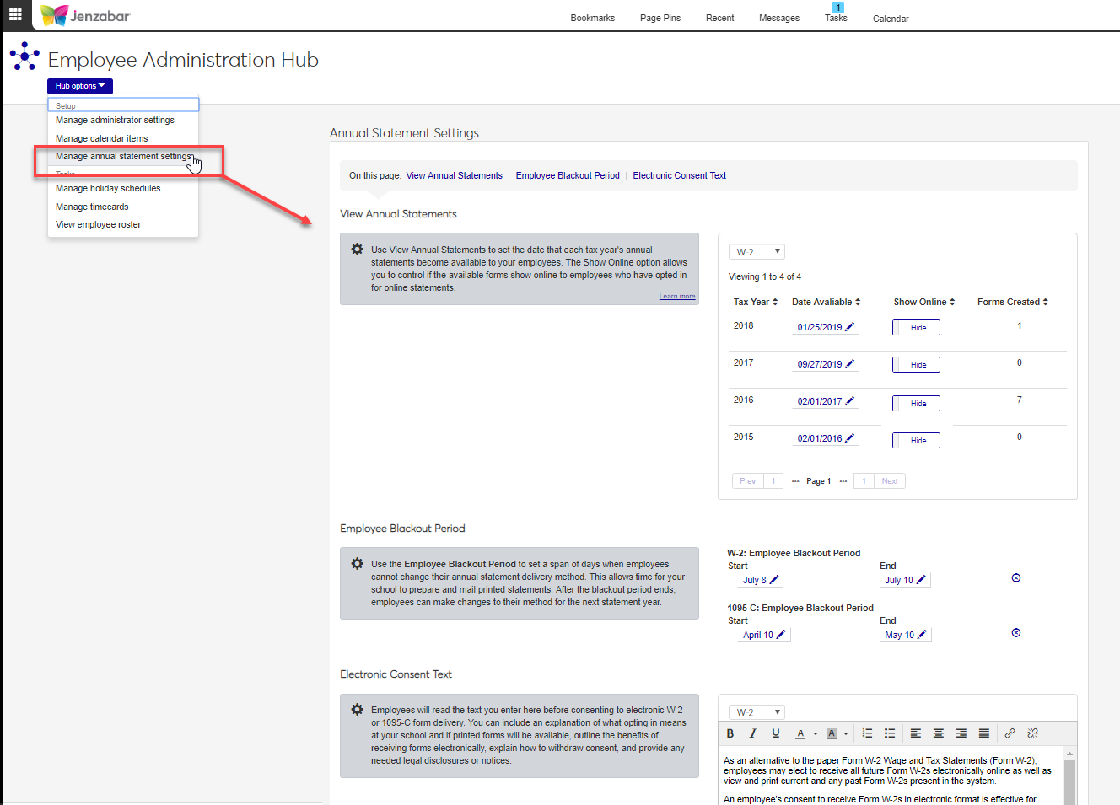
Task: Apply italic formatting in consent editor
Action: [x=753, y=733]
